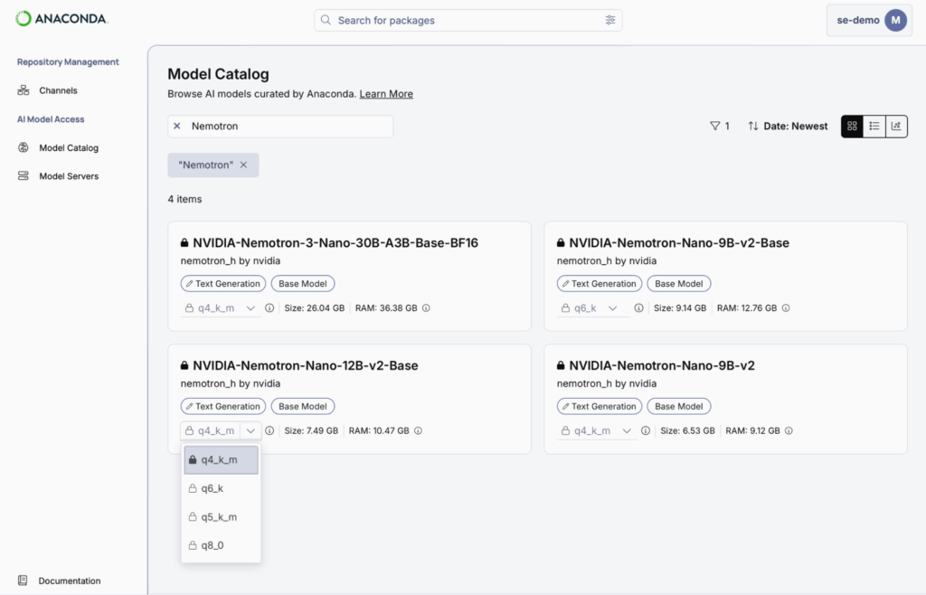Open the Date: Newest sort dropdown

pos(788,127)
